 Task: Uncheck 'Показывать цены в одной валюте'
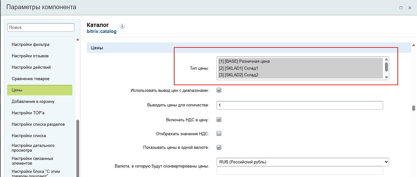point(219,147)
